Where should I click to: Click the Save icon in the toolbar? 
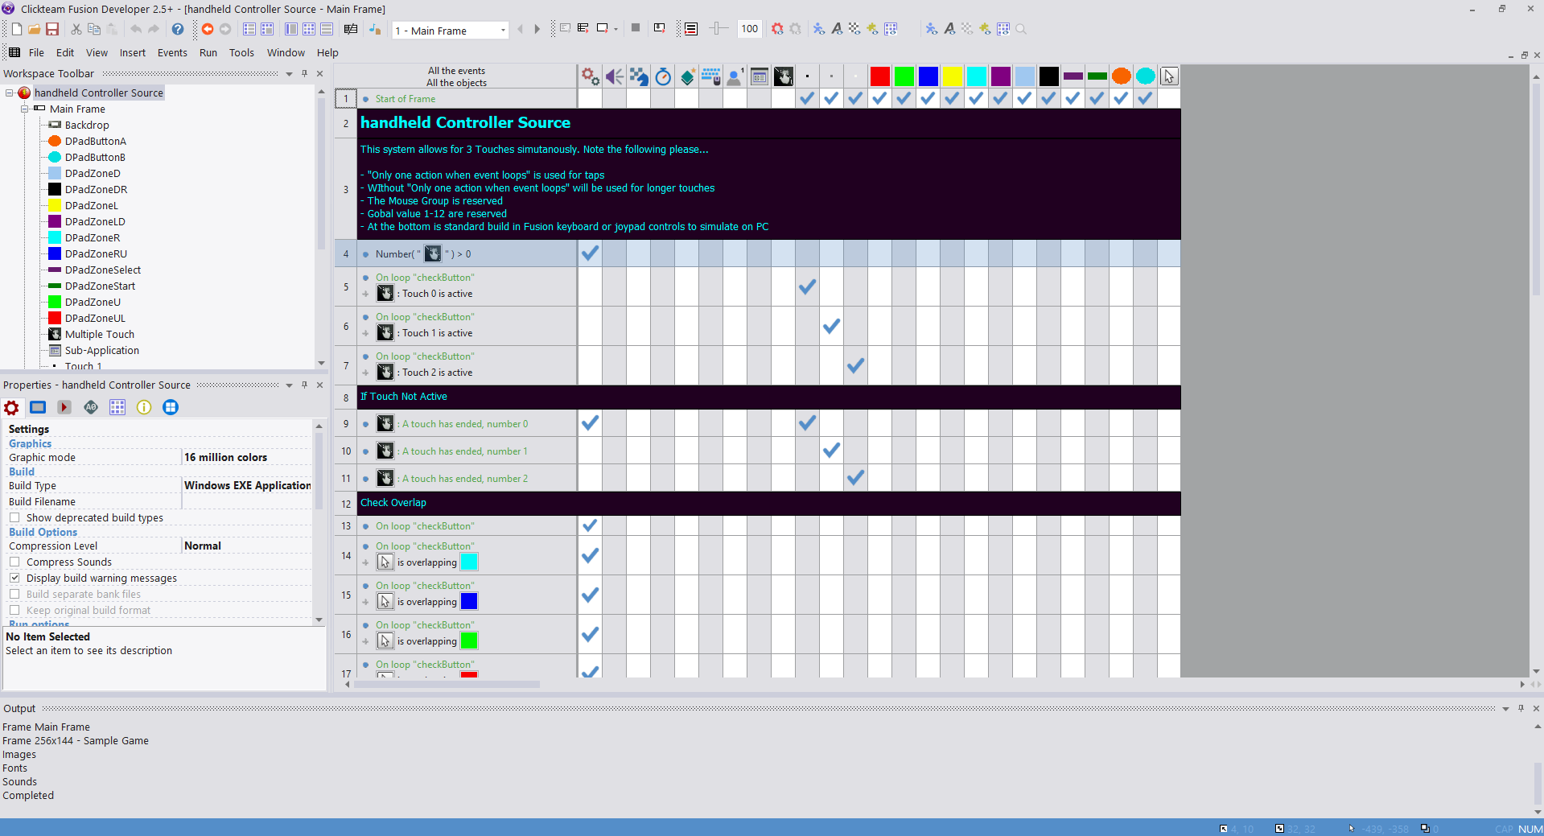point(52,29)
